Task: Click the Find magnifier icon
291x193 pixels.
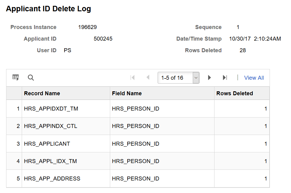Action: point(31,78)
